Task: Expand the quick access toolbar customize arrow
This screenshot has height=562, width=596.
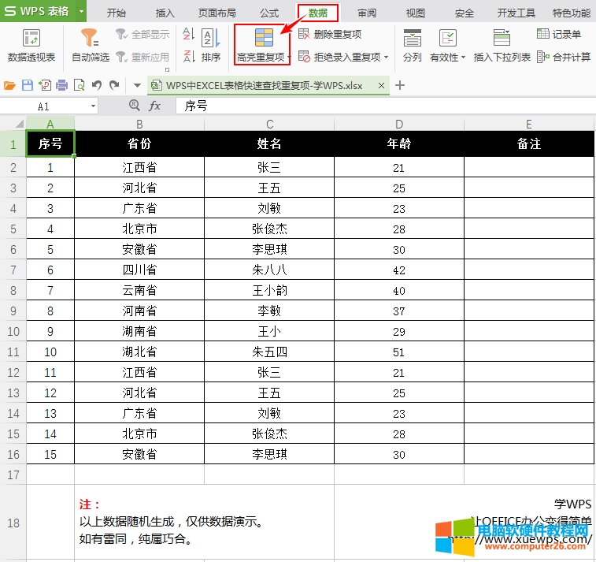Action: point(137,85)
